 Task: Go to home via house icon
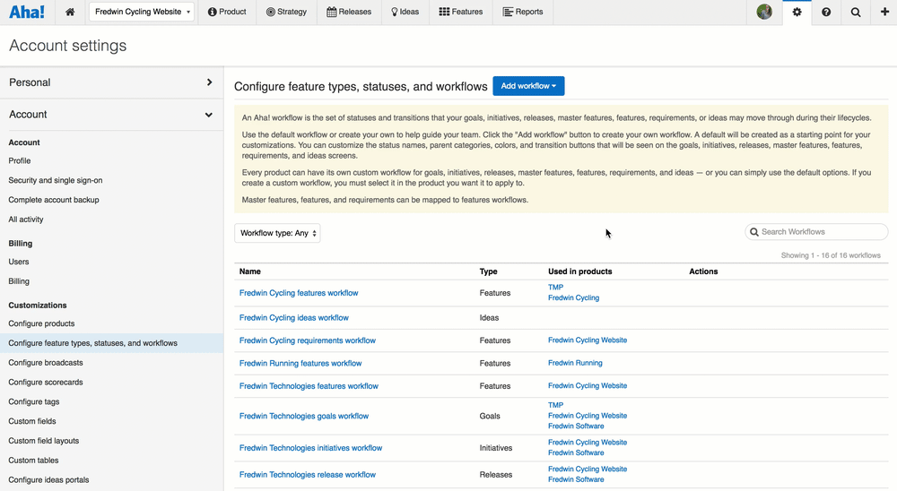(70, 12)
